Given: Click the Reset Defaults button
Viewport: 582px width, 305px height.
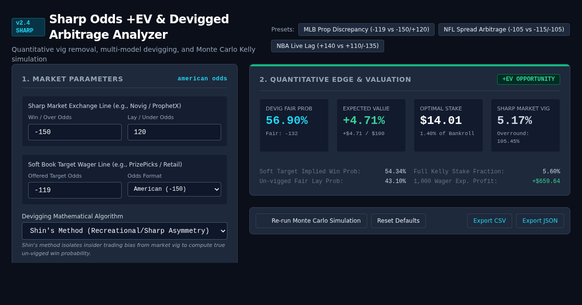Looking at the screenshot, I should [x=398, y=221].
